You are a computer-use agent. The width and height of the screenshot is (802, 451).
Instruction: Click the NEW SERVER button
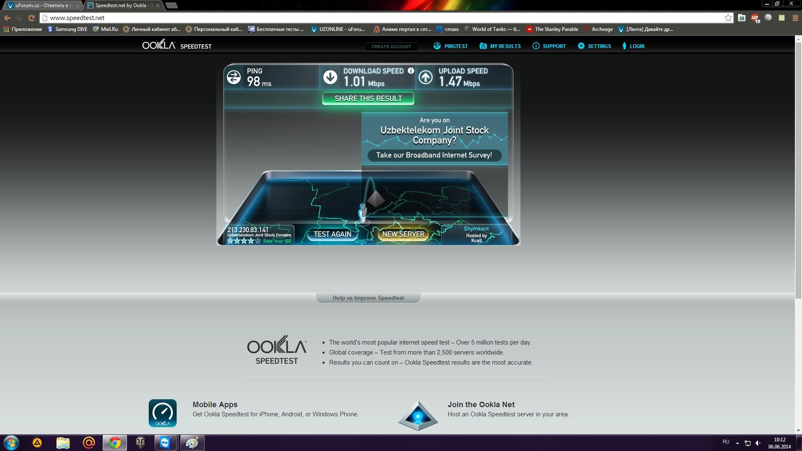click(404, 234)
